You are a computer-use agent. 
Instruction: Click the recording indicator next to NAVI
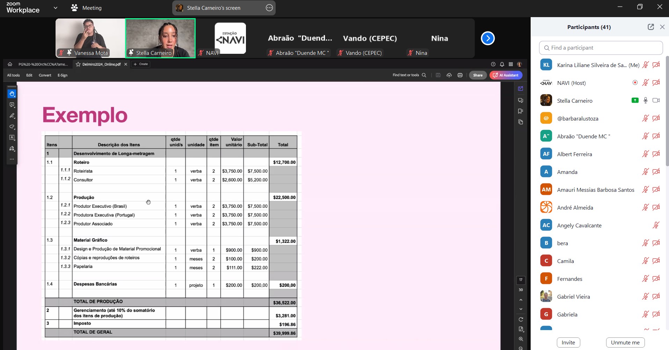635,83
